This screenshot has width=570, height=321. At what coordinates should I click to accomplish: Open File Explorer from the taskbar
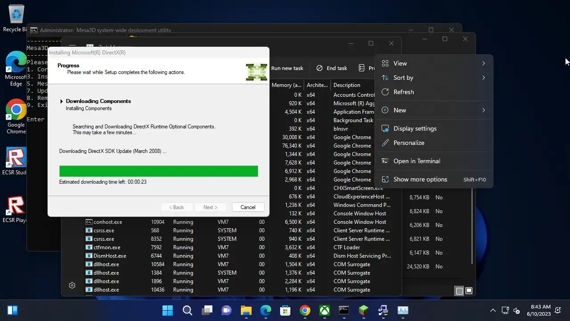pyautogui.click(x=246, y=310)
